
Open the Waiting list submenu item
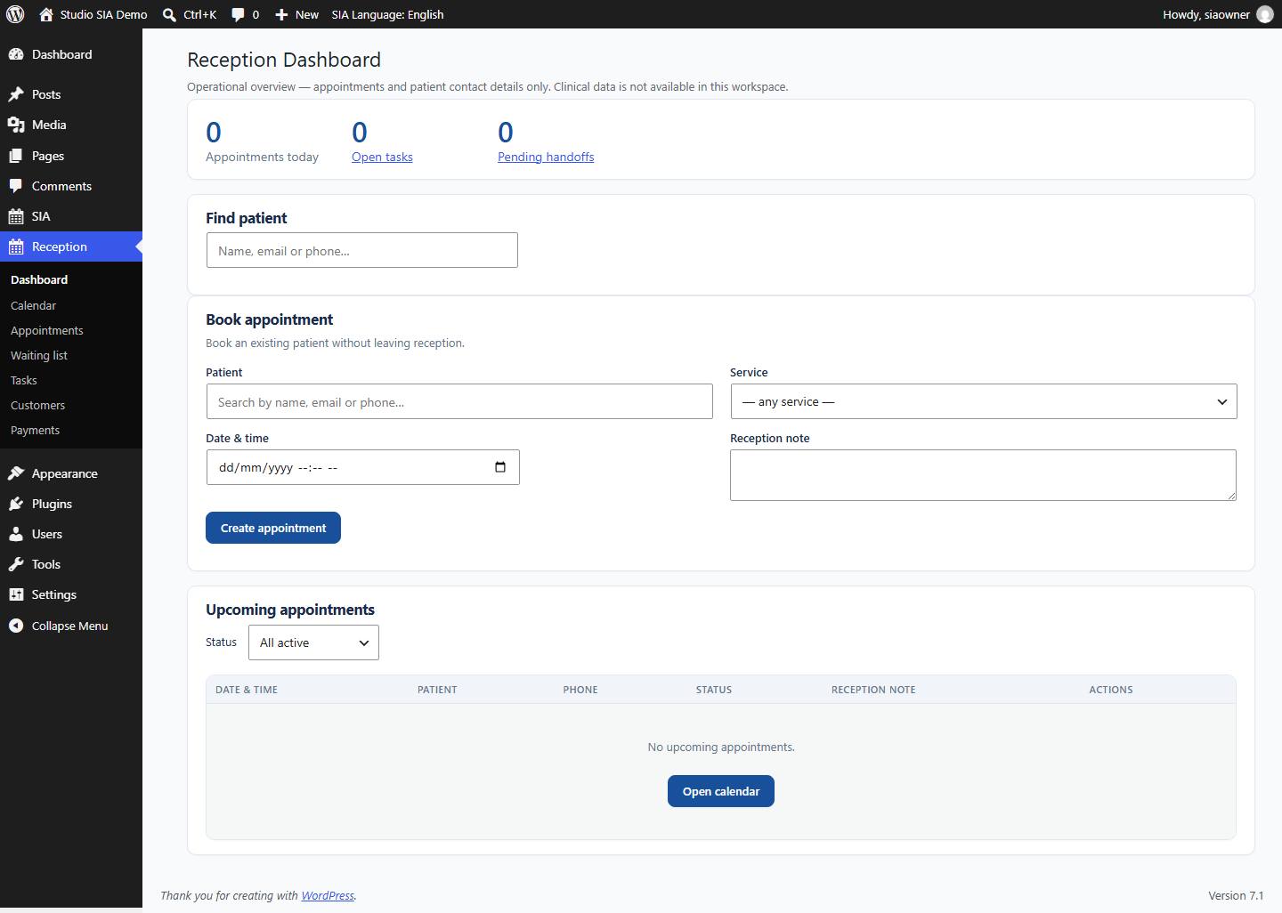38,355
